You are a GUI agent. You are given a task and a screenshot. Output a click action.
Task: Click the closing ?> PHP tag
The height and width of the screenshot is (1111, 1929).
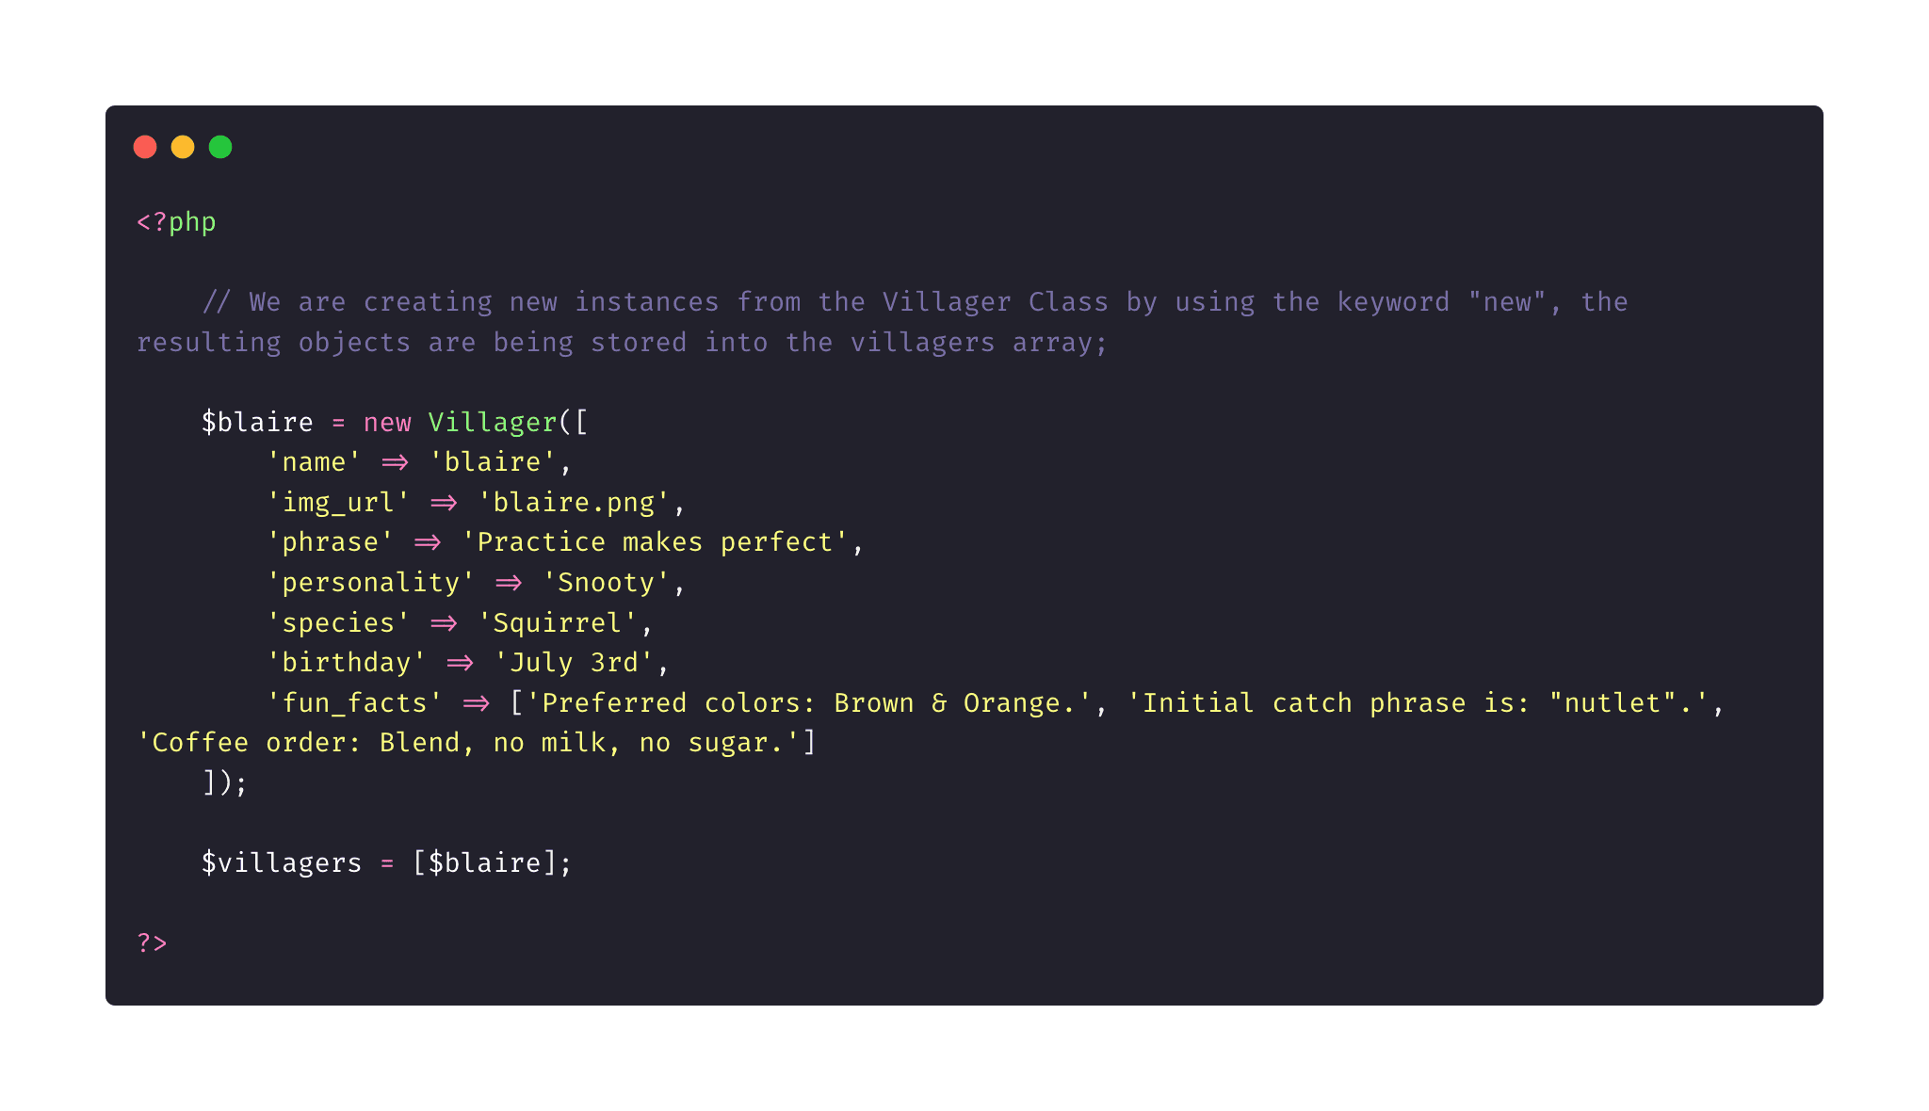point(153,942)
